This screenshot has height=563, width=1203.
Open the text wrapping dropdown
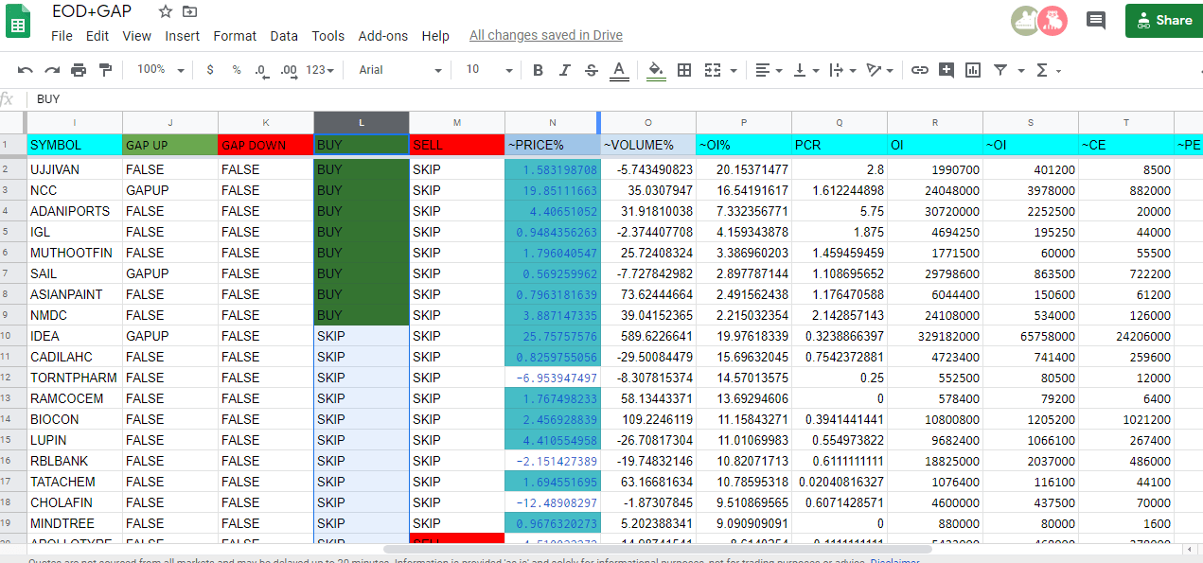(841, 70)
